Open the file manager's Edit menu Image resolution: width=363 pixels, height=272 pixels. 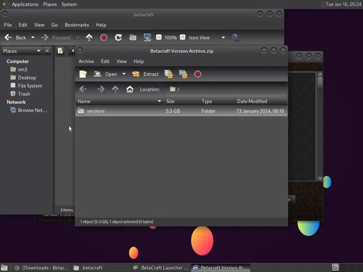[x=23, y=25]
